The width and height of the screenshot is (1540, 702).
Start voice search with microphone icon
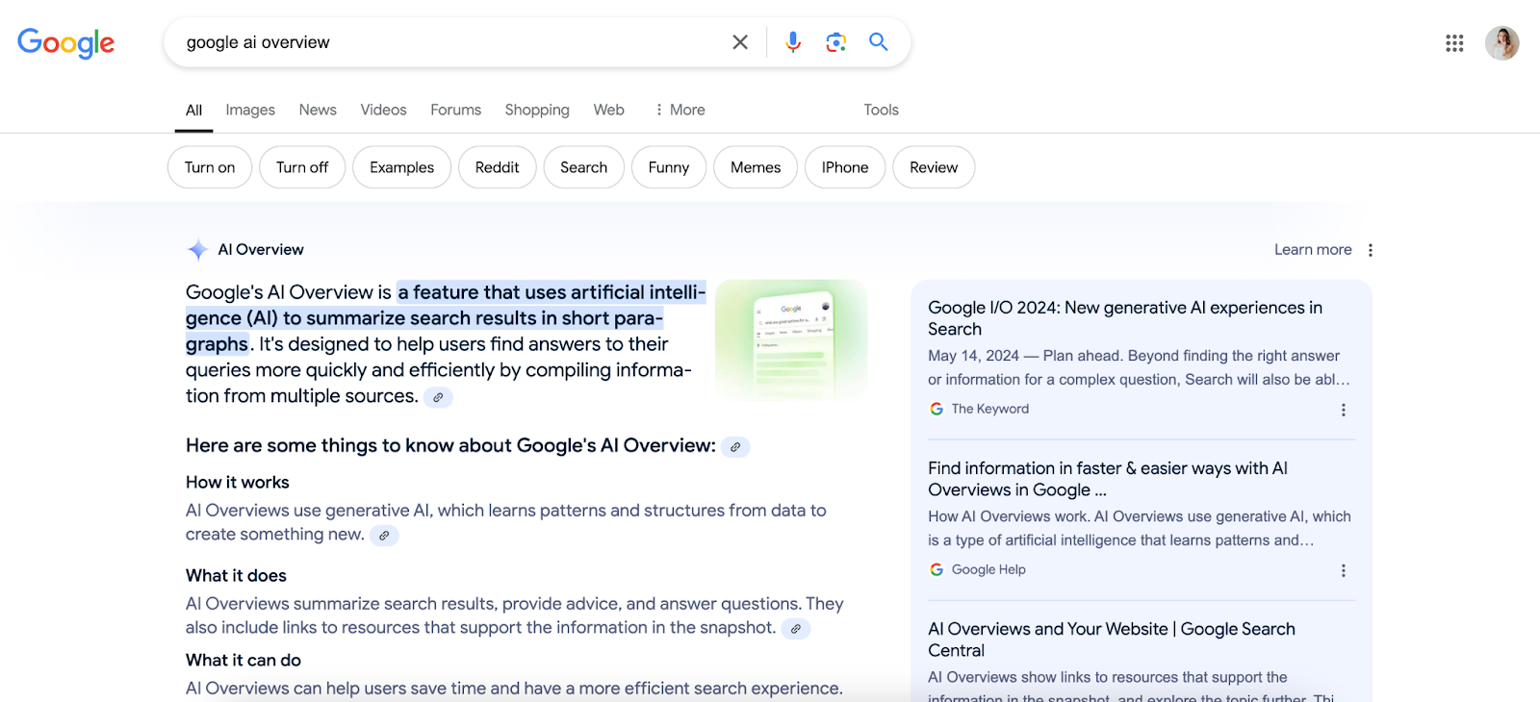793,42
